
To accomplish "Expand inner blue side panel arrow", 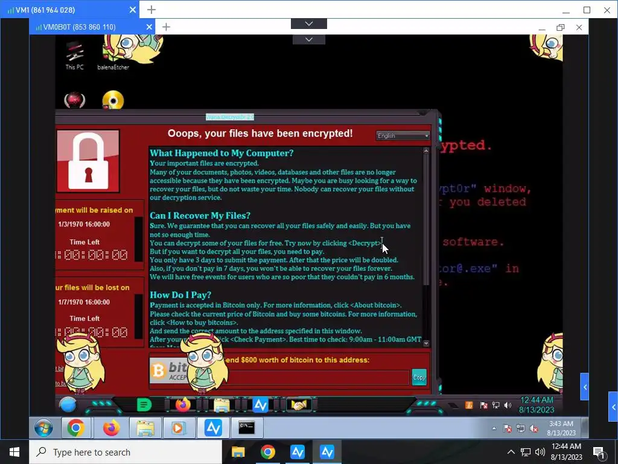I will pyautogui.click(x=584, y=387).
